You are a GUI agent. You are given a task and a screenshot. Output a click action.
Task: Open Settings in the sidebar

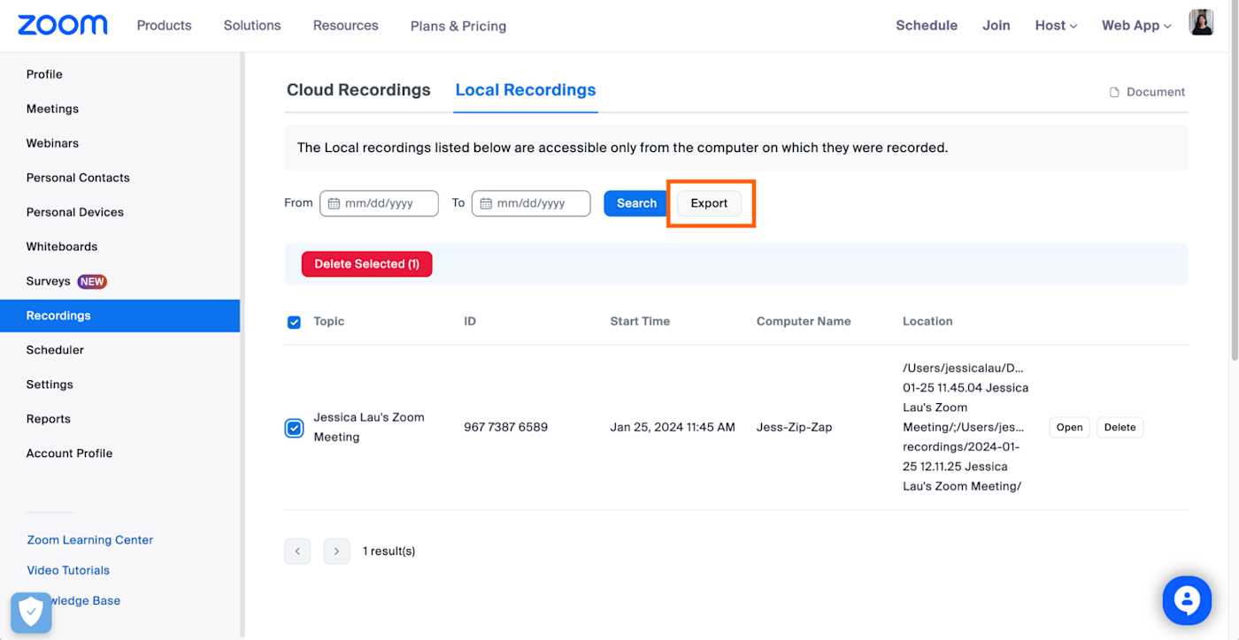click(50, 385)
